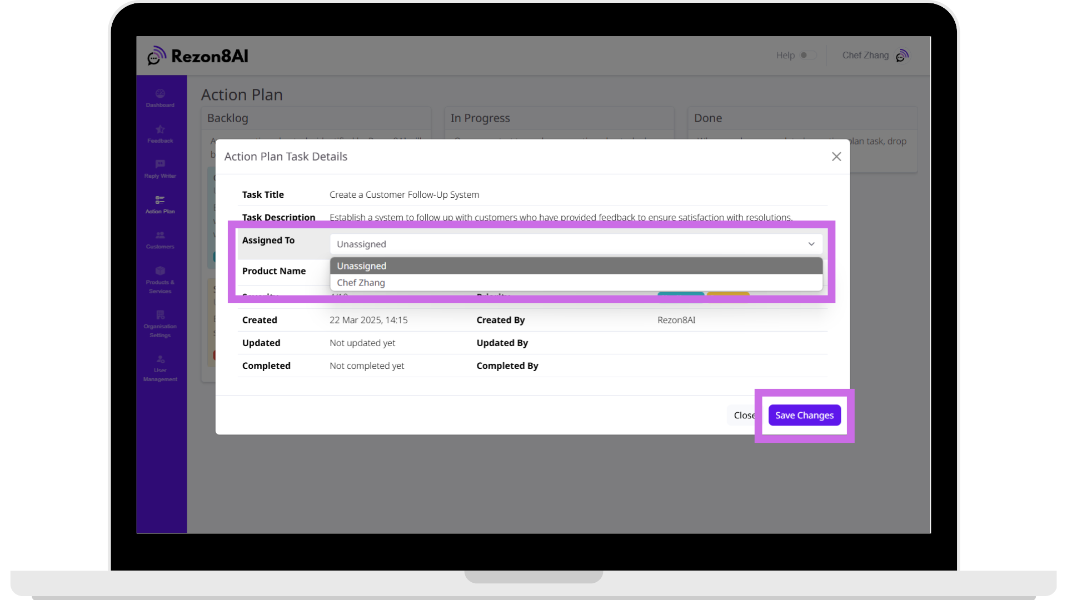The image size is (1067, 600).
Task: Choose Unassigned in the dropdown
Action: (361, 266)
